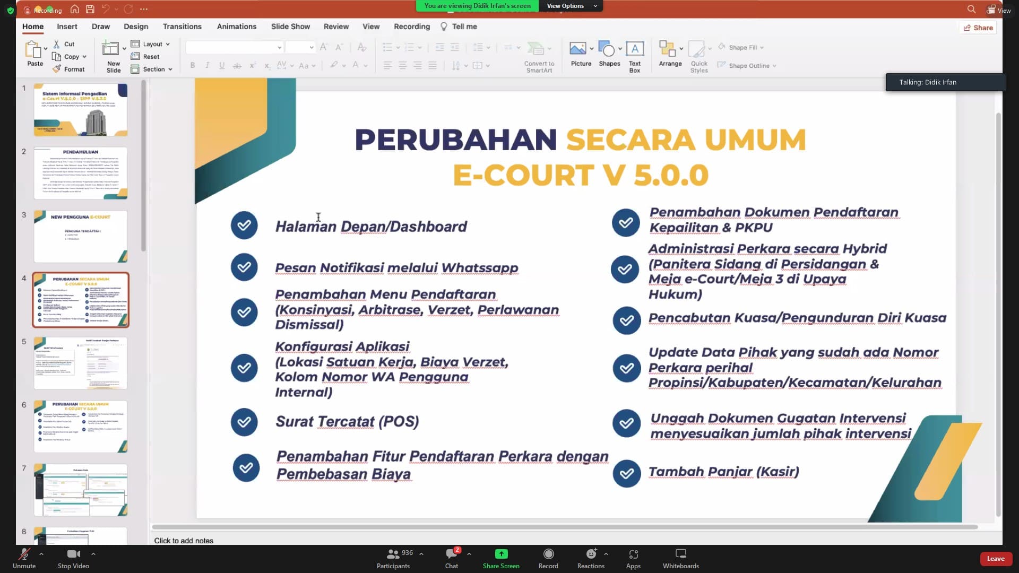The height and width of the screenshot is (573, 1019).
Task: Toggle Bold formatting
Action: tap(193, 65)
